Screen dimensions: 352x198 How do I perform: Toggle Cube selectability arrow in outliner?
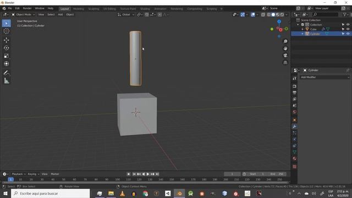pyautogui.click(x=343, y=29)
